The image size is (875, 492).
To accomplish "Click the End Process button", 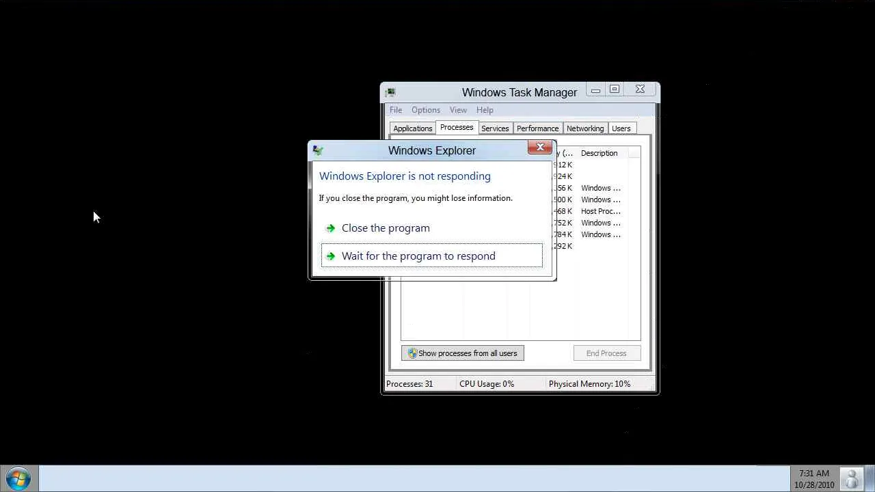I will click(x=606, y=353).
